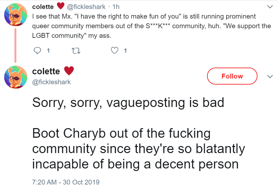Open the 1h timestamp link

coord(115,6)
